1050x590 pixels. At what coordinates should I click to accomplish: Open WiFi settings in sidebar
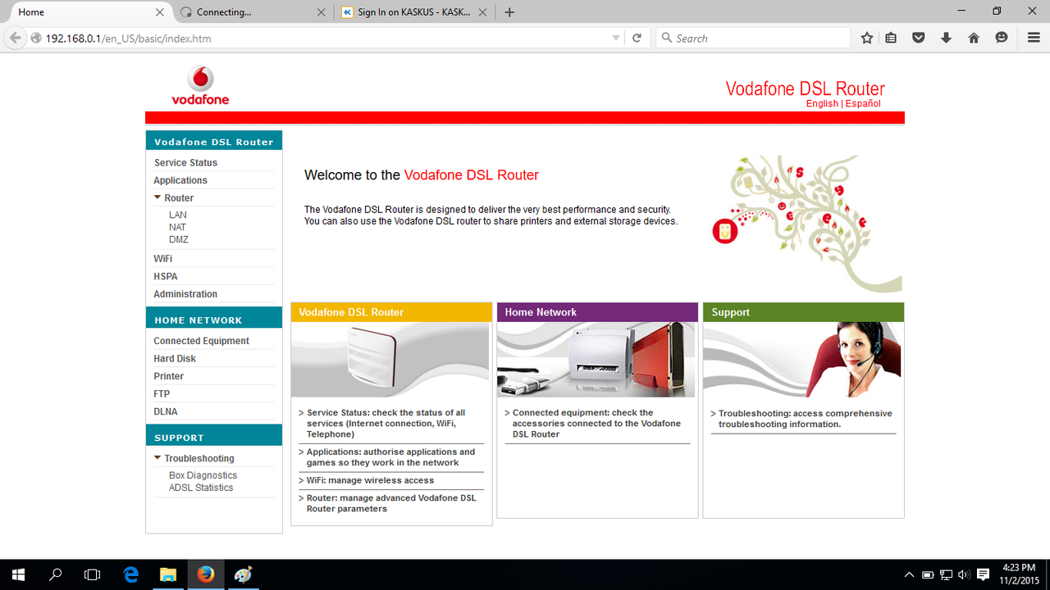pyautogui.click(x=163, y=258)
